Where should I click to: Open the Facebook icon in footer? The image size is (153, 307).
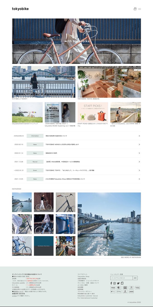tap(111, 283)
